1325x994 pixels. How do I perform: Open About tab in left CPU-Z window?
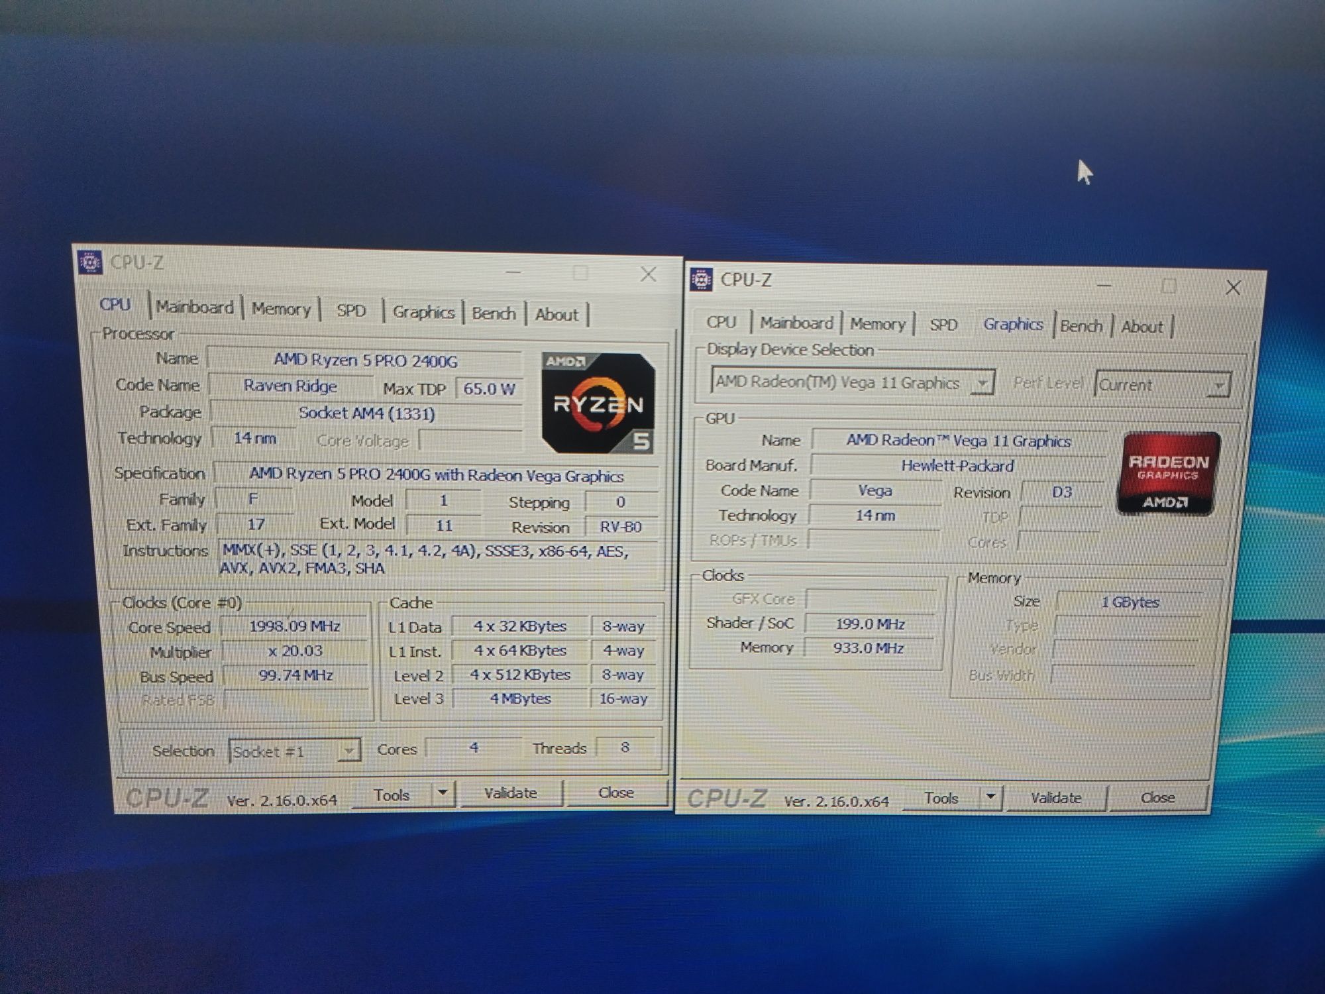(556, 314)
